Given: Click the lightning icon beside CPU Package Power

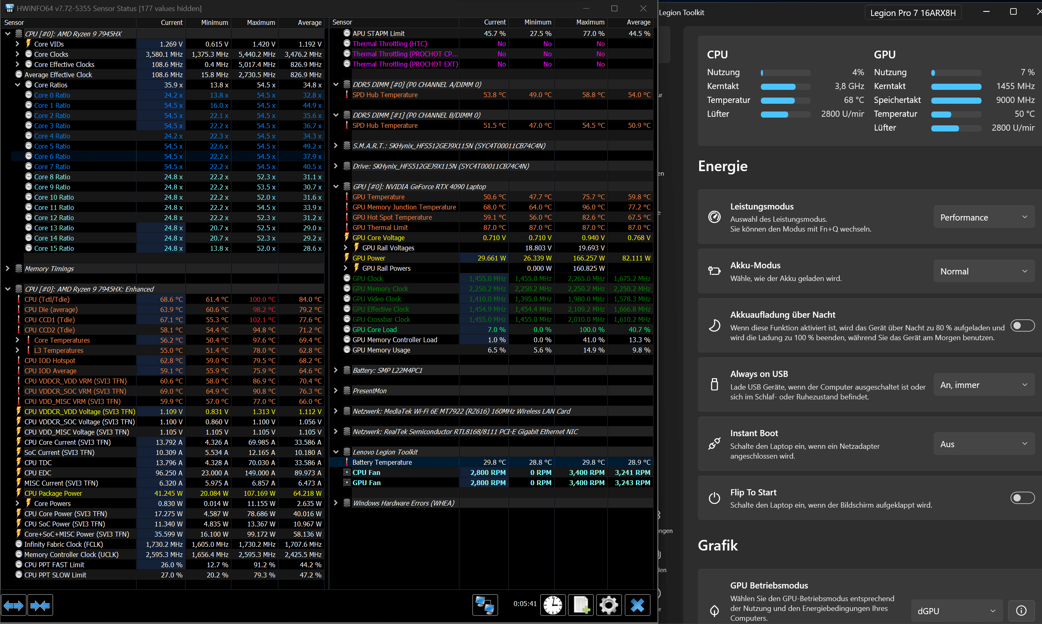Looking at the screenshot, I should (18, 493).
